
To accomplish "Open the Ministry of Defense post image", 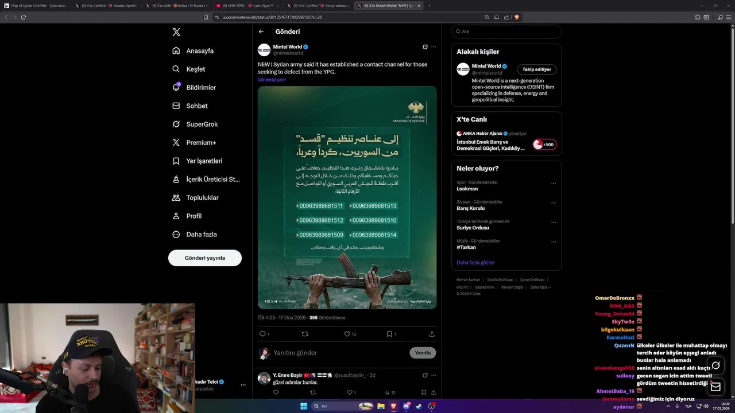I will (347, 197).
